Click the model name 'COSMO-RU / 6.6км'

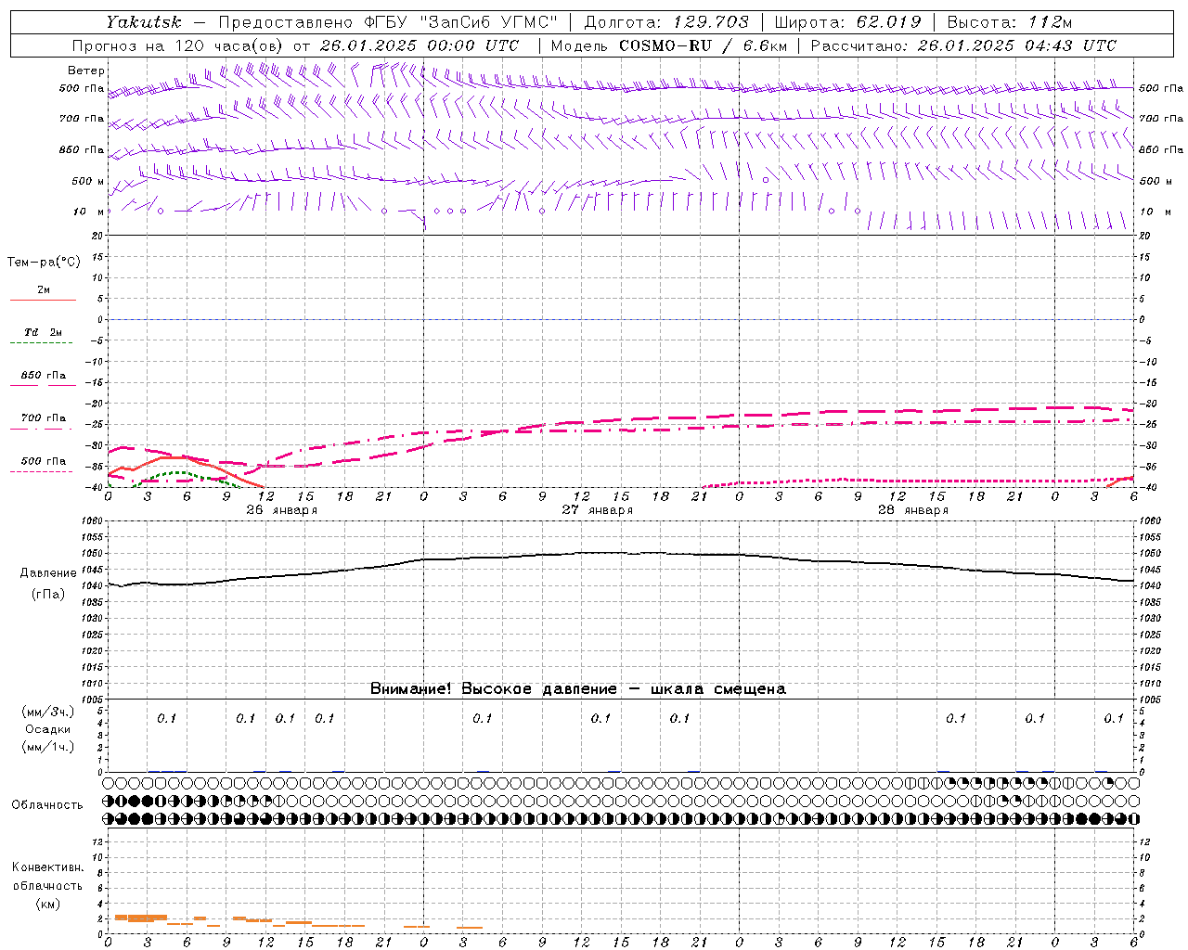[x=703, y=45]
